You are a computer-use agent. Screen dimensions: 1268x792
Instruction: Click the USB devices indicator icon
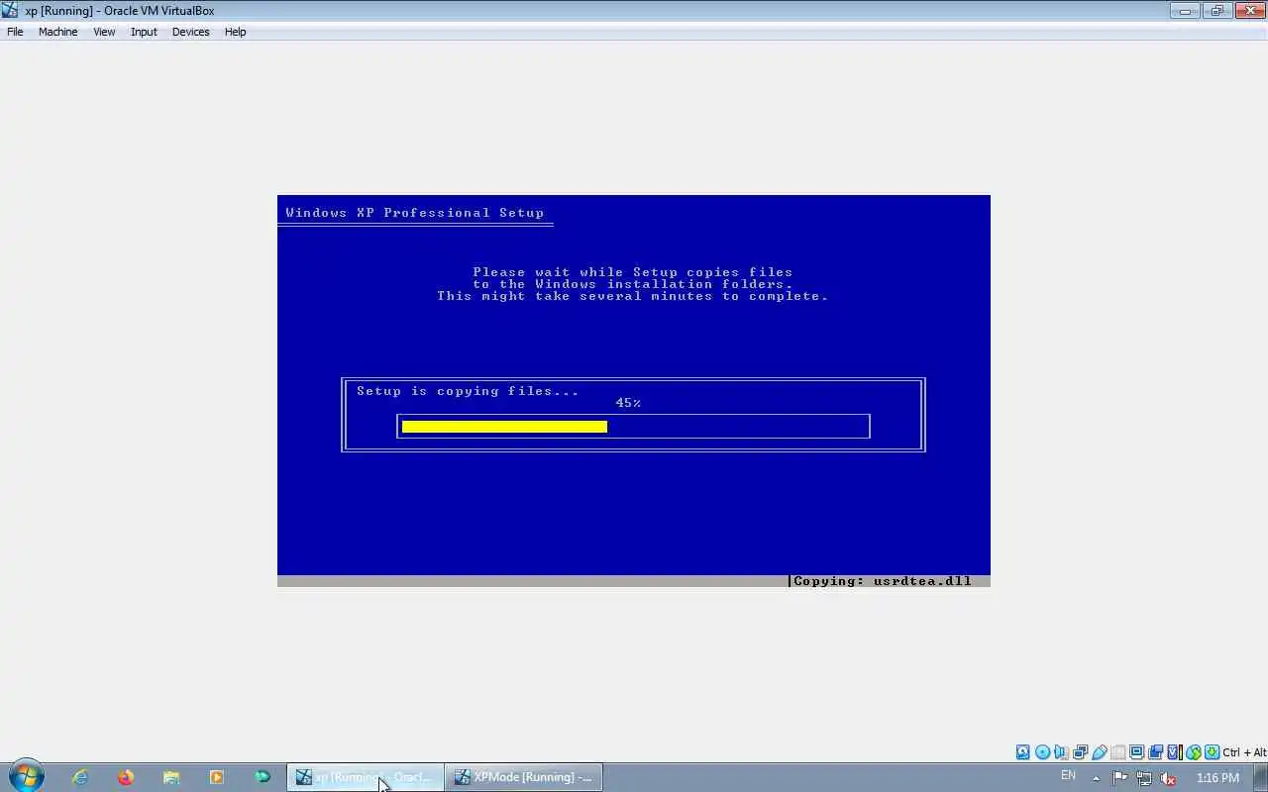[1099, 752]
